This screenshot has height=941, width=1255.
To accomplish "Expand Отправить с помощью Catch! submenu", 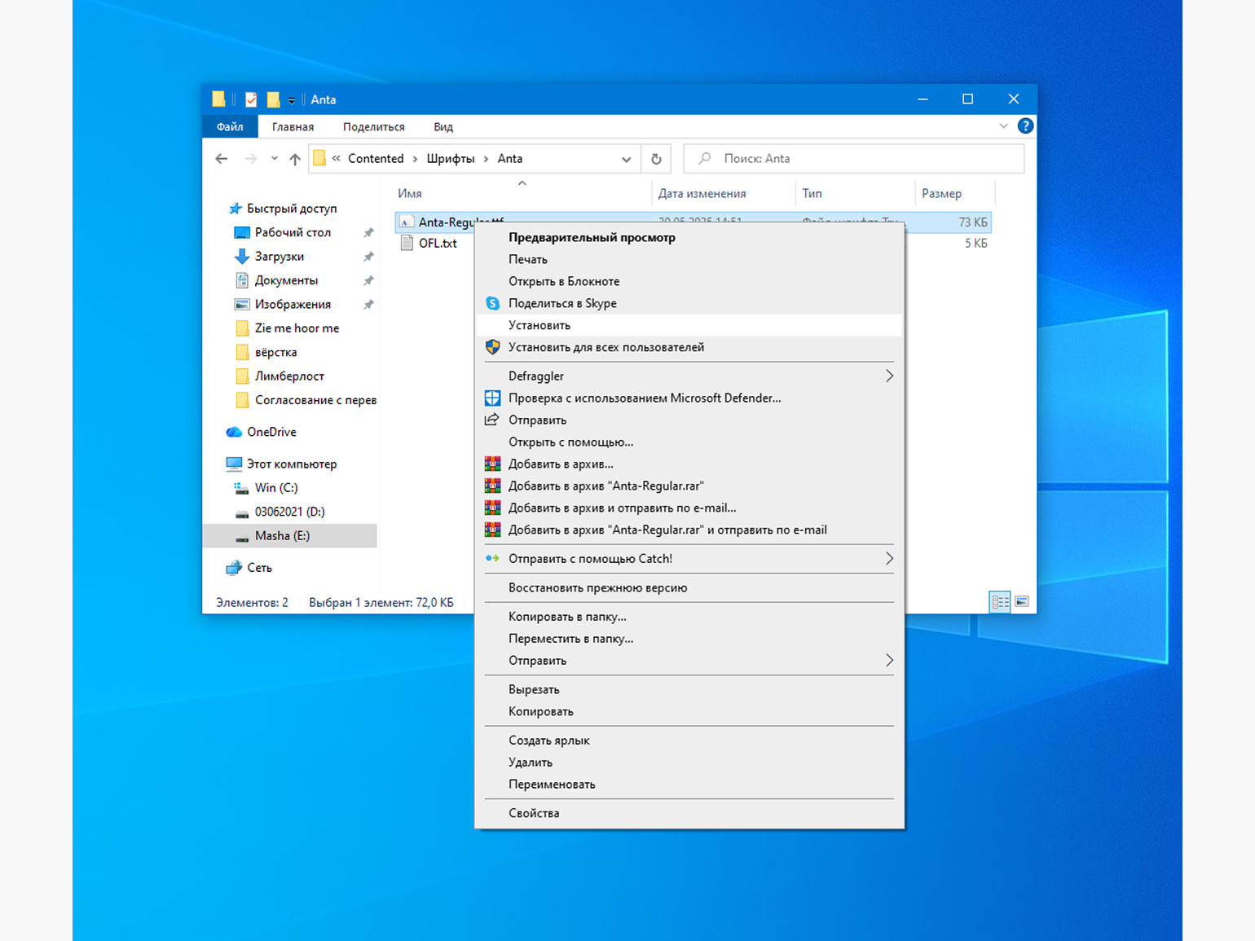I will pos(889,559).
